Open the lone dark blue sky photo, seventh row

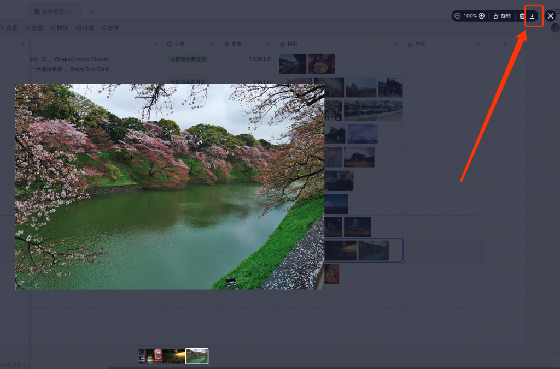tap(336, 204)
